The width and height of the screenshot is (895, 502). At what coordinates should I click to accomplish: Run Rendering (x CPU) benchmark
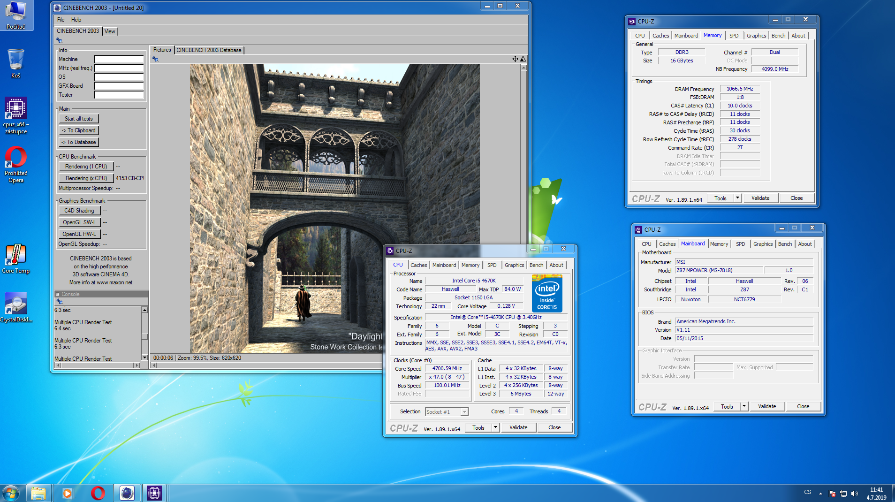(86, 178)
